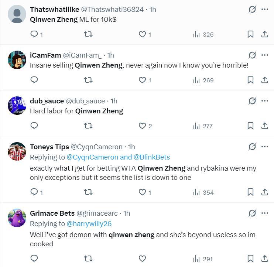Share Grimace Bets' tweet
Viewport: 274px width, 267px height.
(265, 259)
